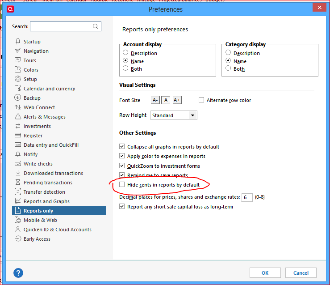This screenshot has width=330, height=285.
Task: Select Both under Category display
Action: pyautogui.click(x=228, y=68)
